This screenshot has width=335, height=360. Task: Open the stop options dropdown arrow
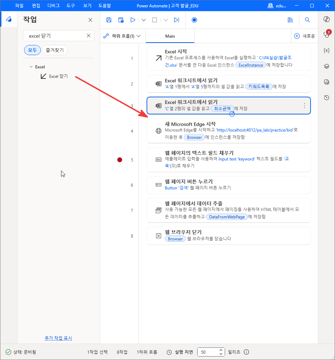pos(165,20)
